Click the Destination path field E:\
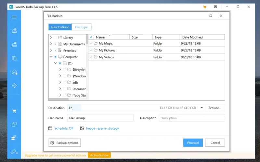Image resolution: width=260 pixels, height=162 pixels. coord(136,108)
